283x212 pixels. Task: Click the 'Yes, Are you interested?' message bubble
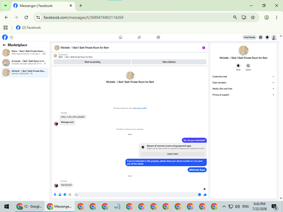[194, 140]
